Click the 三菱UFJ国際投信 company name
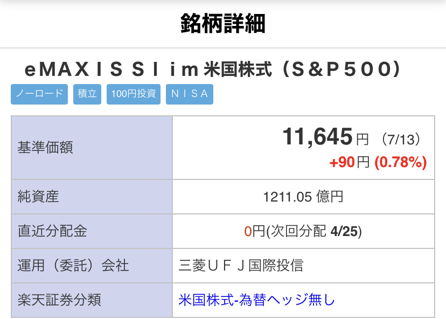Screen dimensions: 446x319 (x=241, y=266)
